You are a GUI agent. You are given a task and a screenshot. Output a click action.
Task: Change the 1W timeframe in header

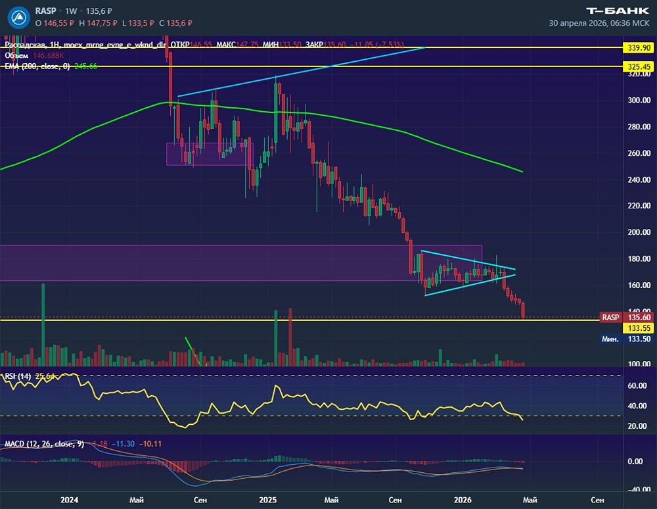coord(71,11)
